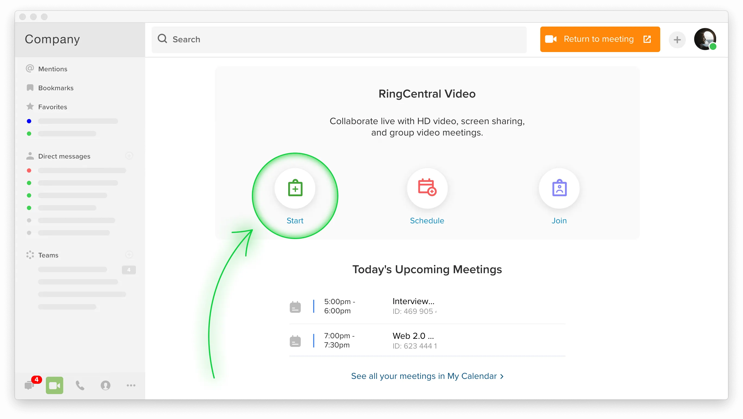Open the more options ellipsis icon

[131, 385]
